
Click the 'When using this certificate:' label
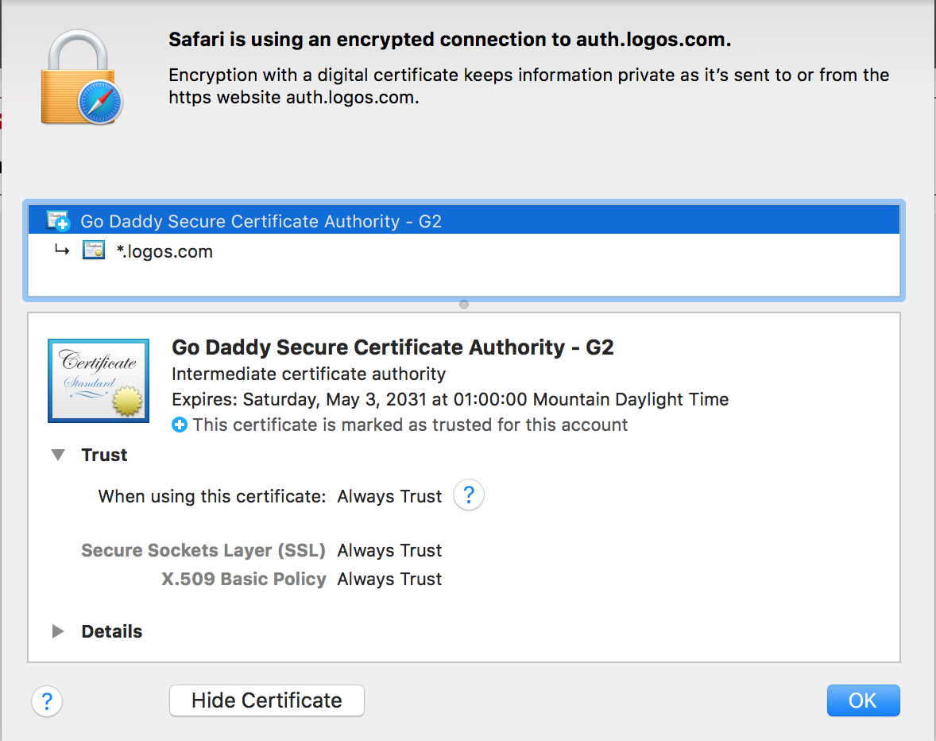click(x=212, y=496)
